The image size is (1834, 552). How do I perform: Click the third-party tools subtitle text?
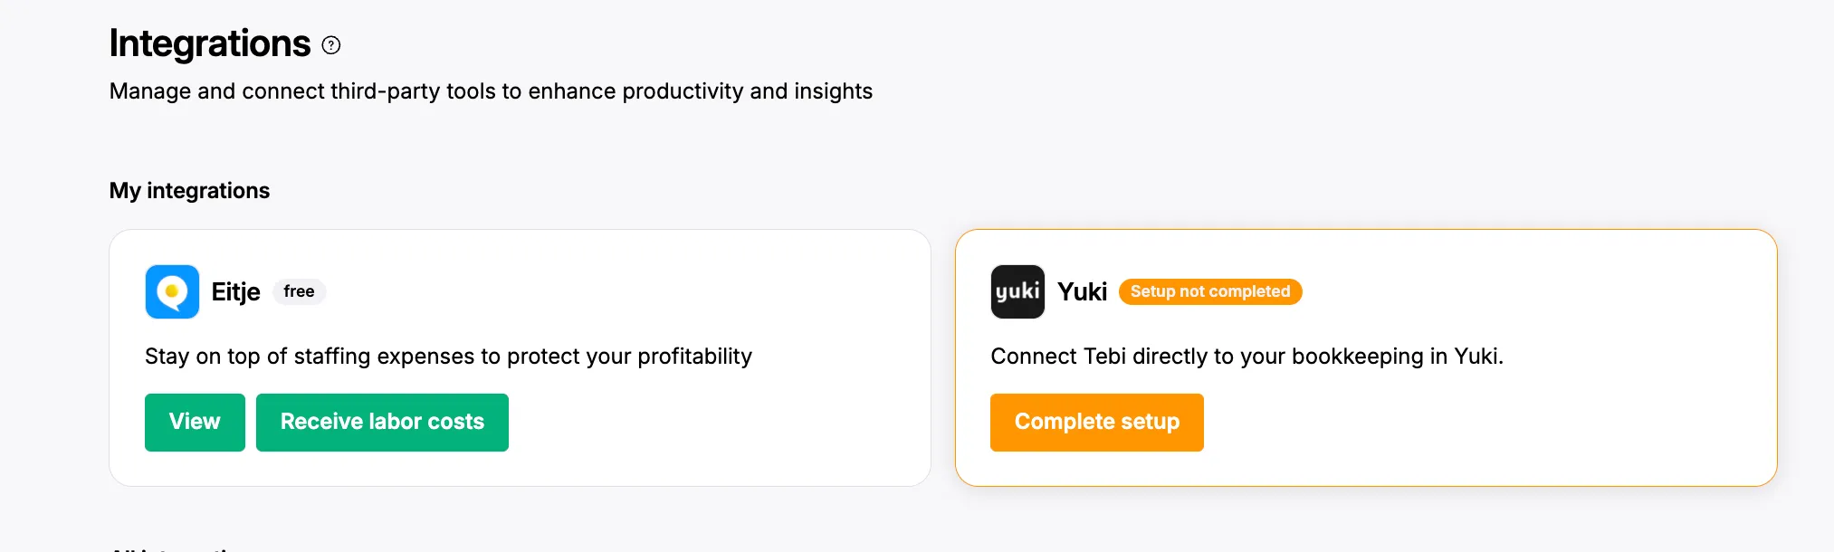491,91
